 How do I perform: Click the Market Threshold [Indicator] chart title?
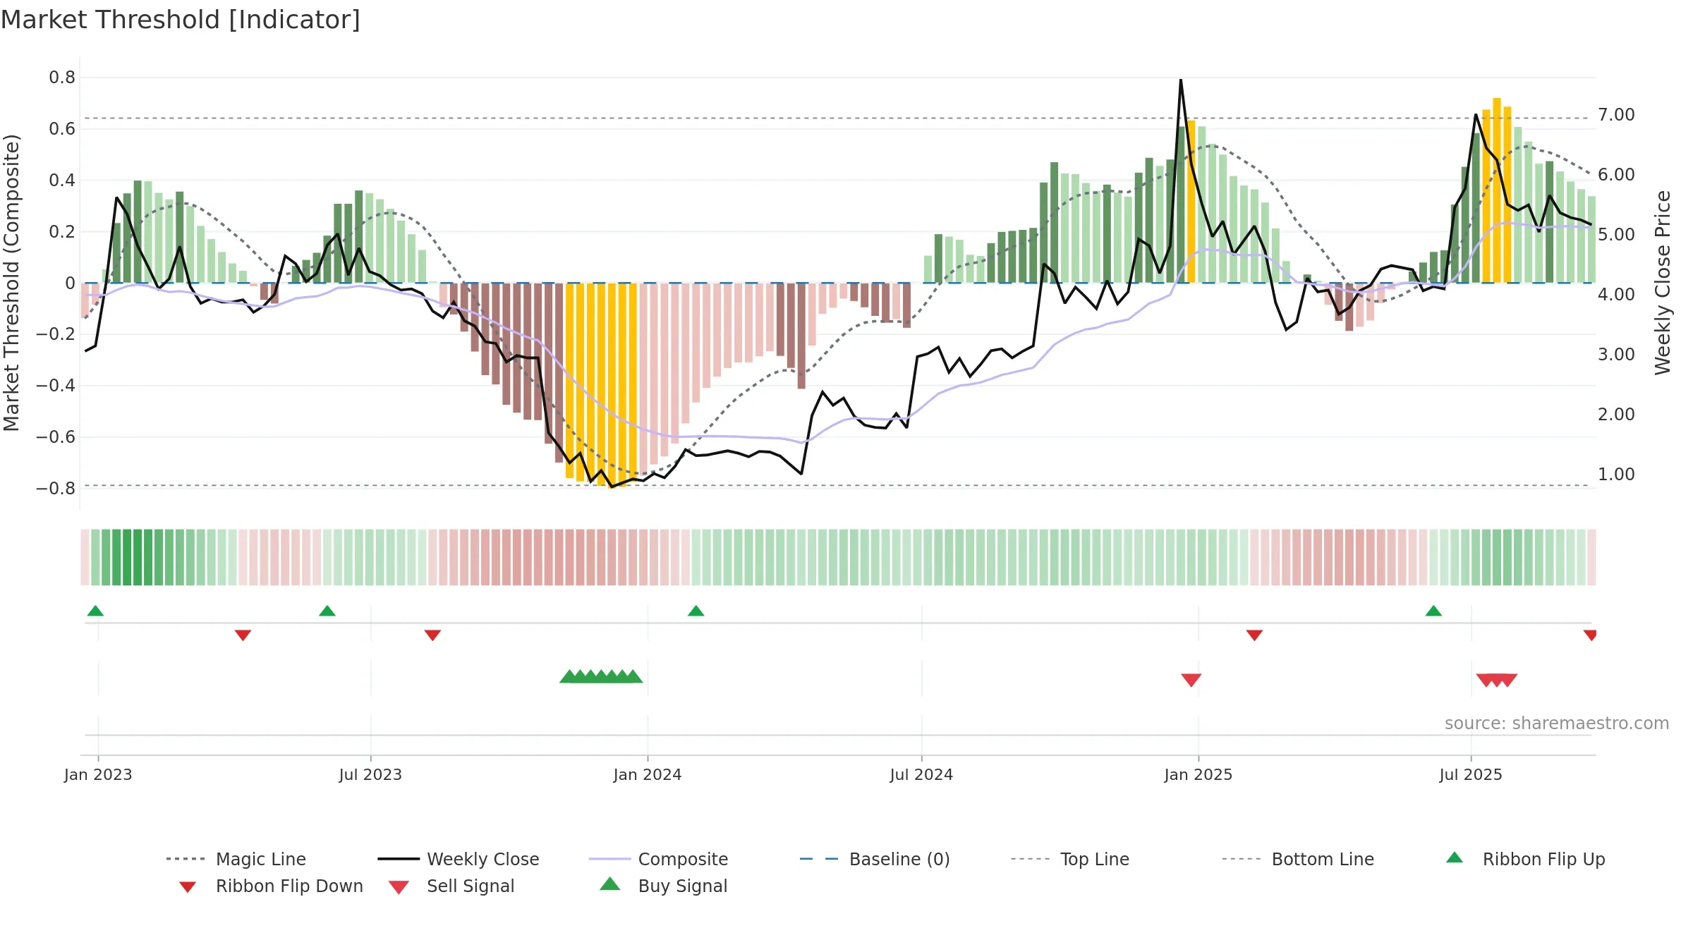point(181,20)
